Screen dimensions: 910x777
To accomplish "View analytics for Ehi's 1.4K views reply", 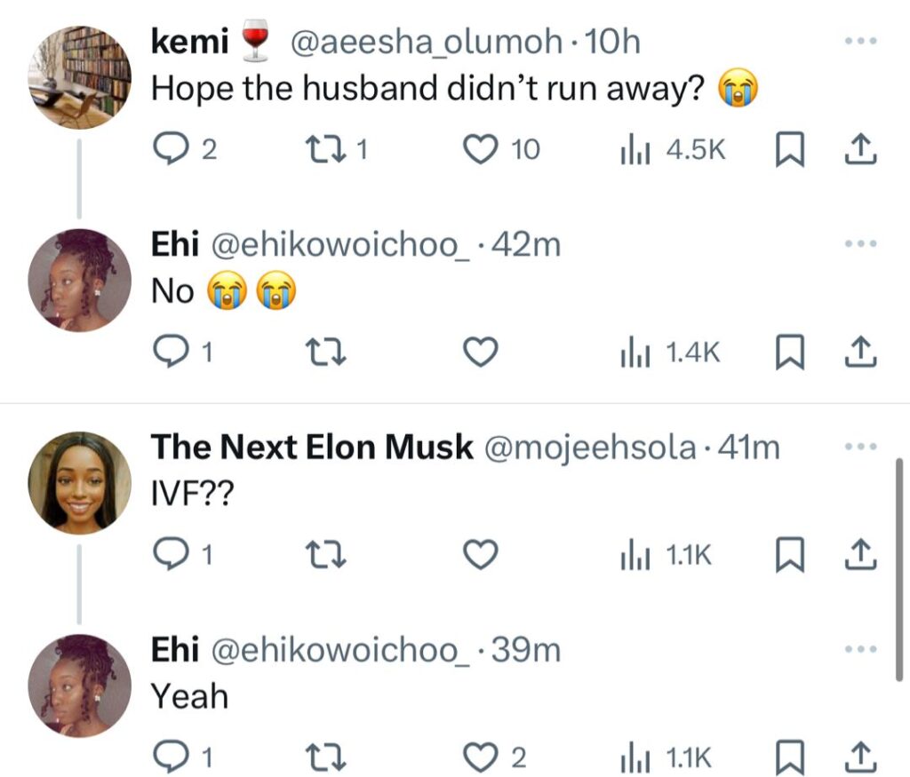I will [x=670, y=353].
